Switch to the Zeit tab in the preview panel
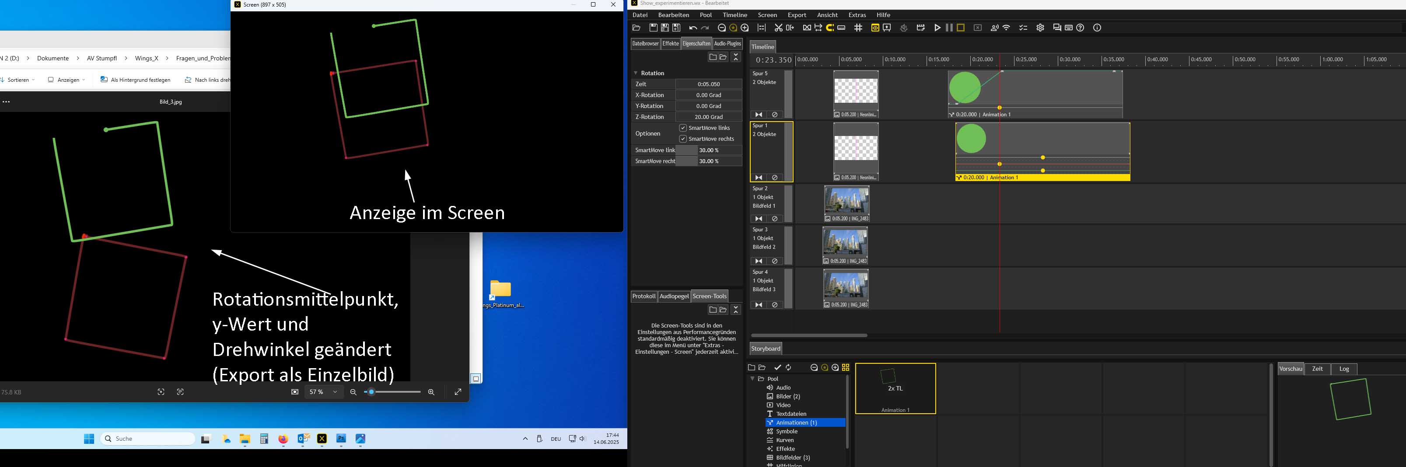This screenshot has height=467, width=1406. 1317,369
